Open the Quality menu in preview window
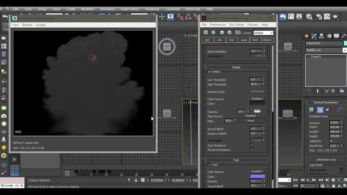The height and width of the screenshot is (195, 347). 41,25
